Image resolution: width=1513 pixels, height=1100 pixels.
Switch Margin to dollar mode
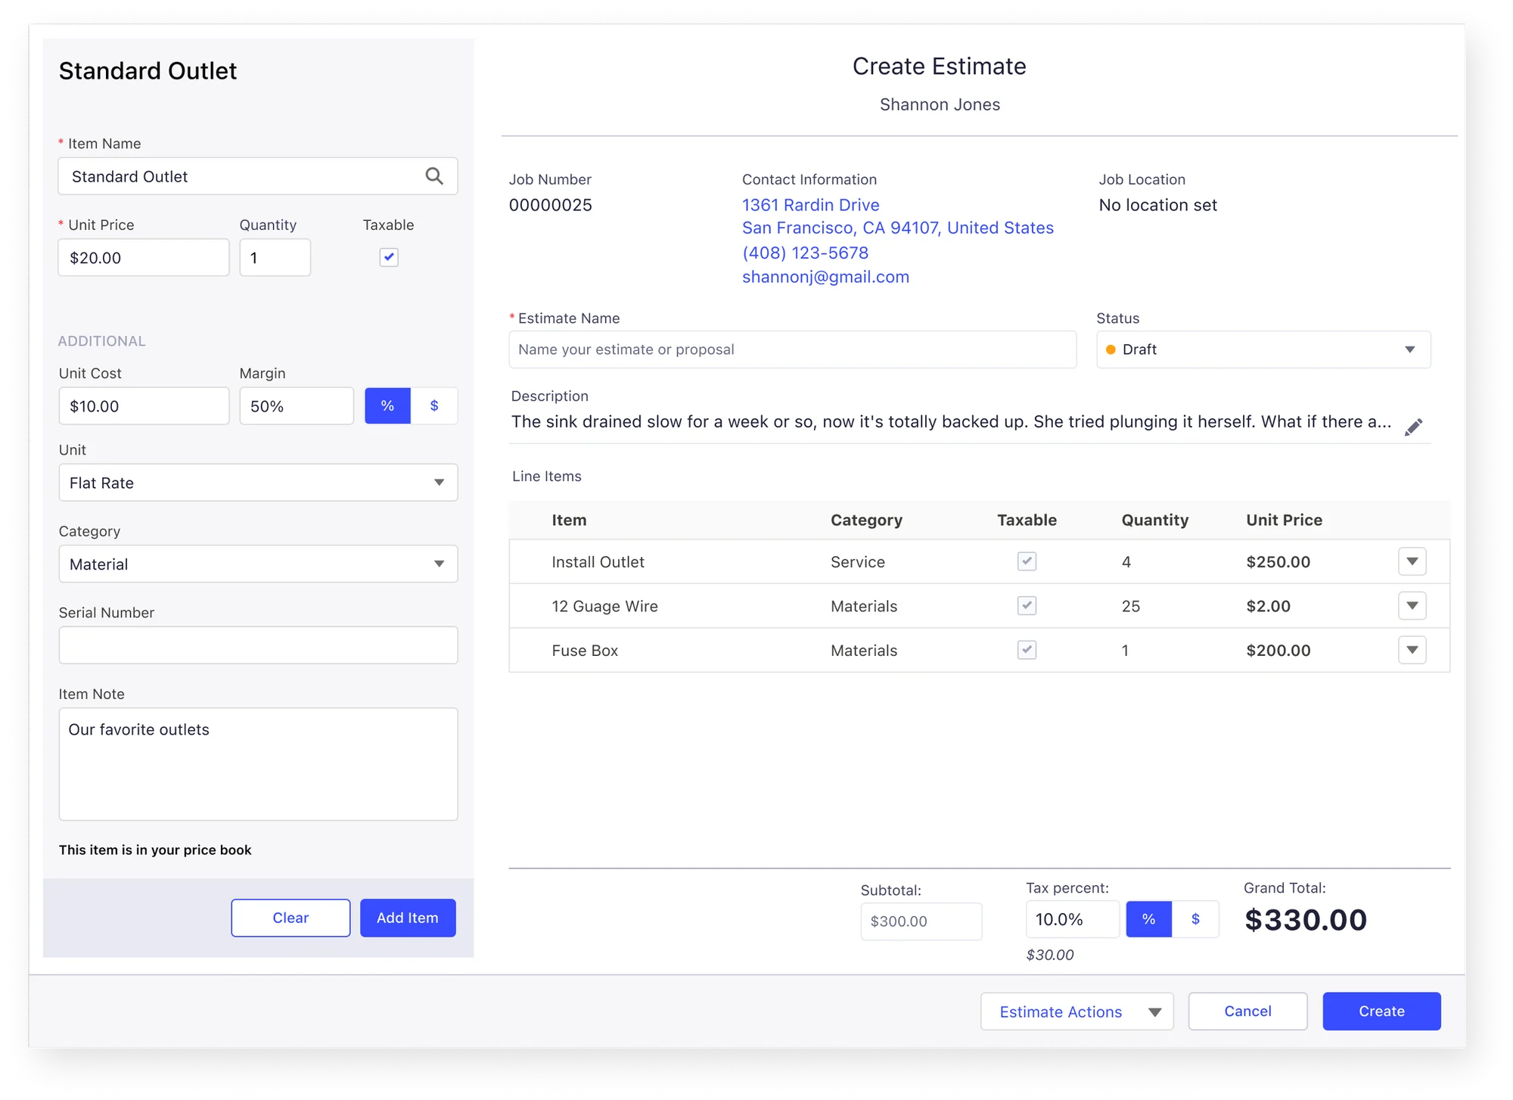point(434,406)
